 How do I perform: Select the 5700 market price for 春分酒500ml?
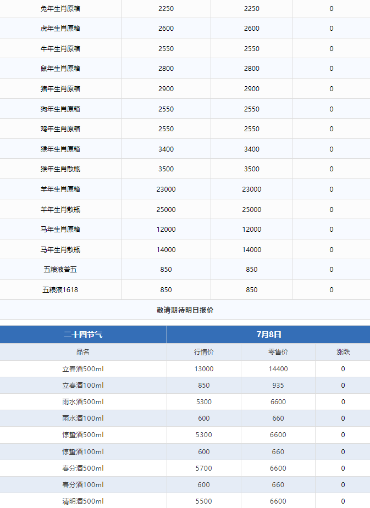tap(203, 468)
